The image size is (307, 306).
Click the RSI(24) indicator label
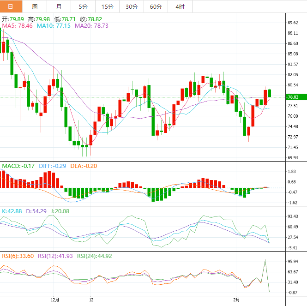coord(94,256)
